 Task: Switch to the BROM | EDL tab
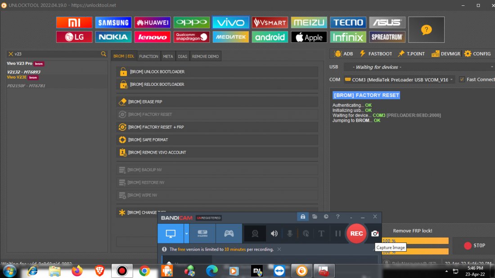[124, 56]
